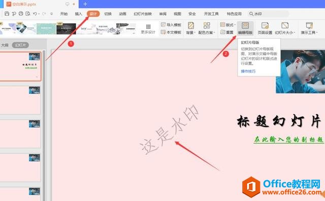Viewport: 325px width, 201px height.
Task: Click the green subtitle text on slide
Action: tap(288, 140)
